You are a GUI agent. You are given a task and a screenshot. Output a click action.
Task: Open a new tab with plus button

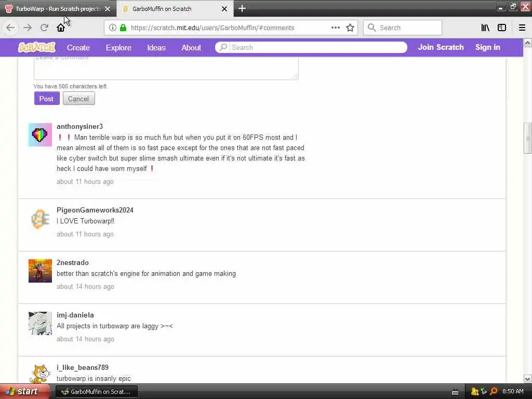click(x=242, y=8)
